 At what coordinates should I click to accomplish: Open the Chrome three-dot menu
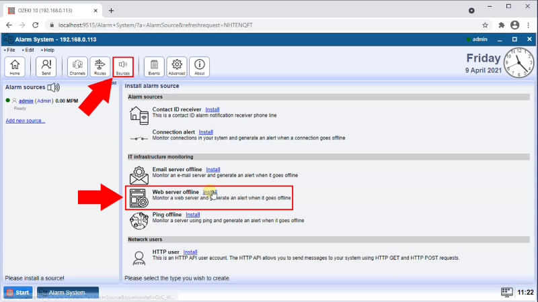tap(529, 25)
